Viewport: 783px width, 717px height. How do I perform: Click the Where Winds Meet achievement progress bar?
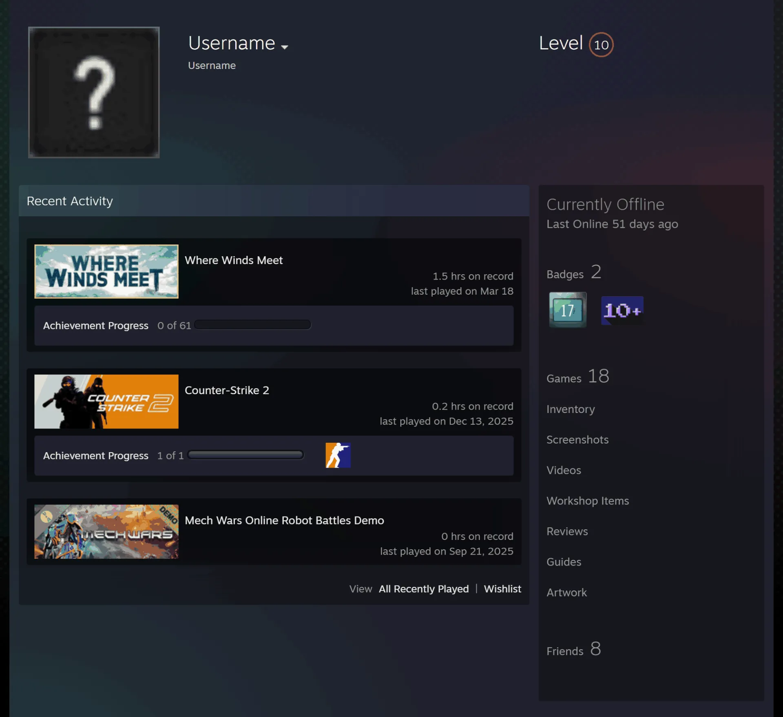pos(253,325)
